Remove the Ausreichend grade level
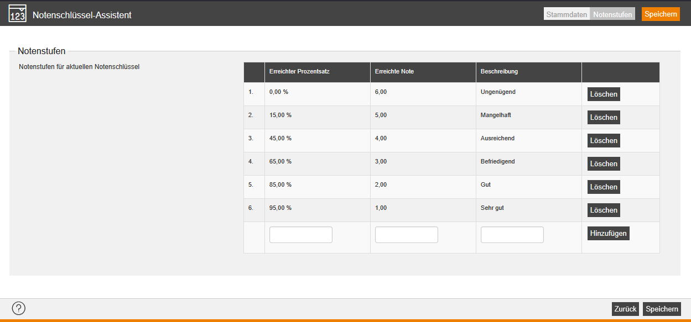The width and height of the screenshot is (691, 322). 604,141
